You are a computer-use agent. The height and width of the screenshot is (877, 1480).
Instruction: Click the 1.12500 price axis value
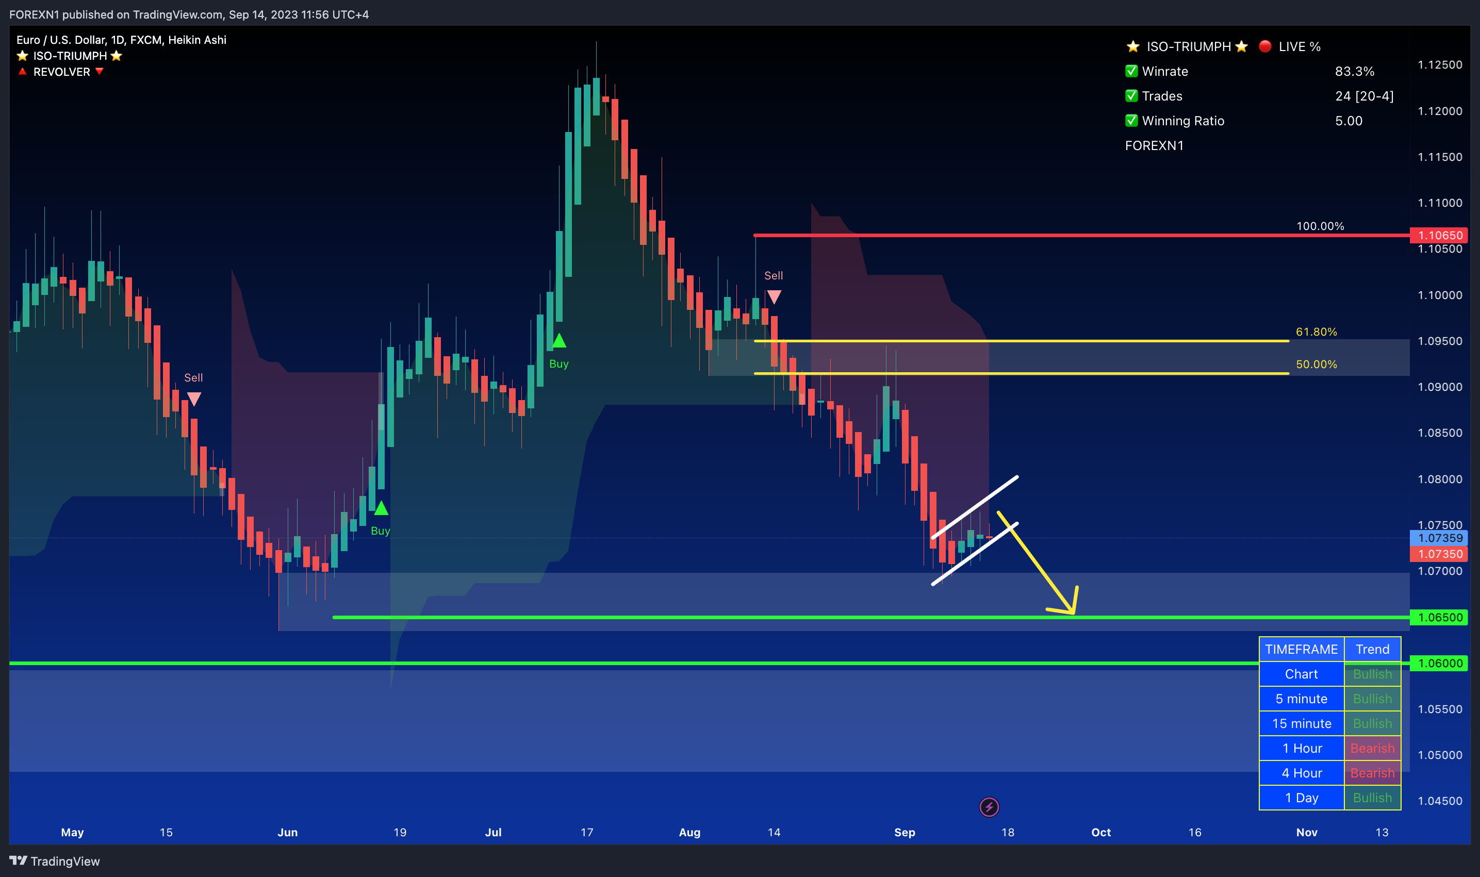point(1440,64)
